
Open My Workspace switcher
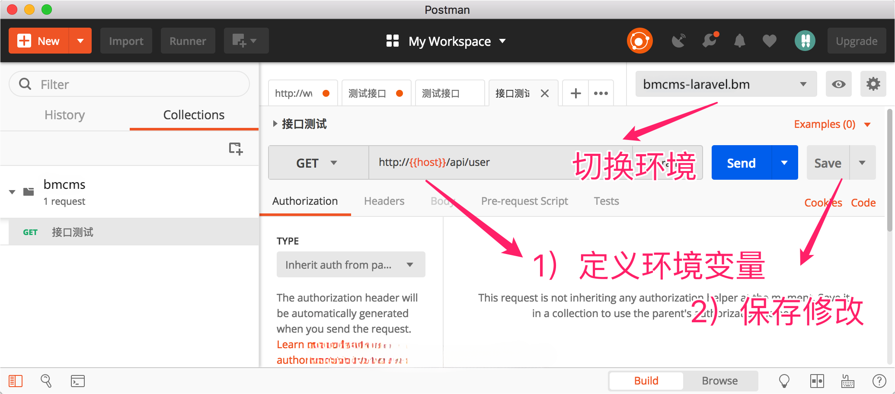[x=446, y=41]
